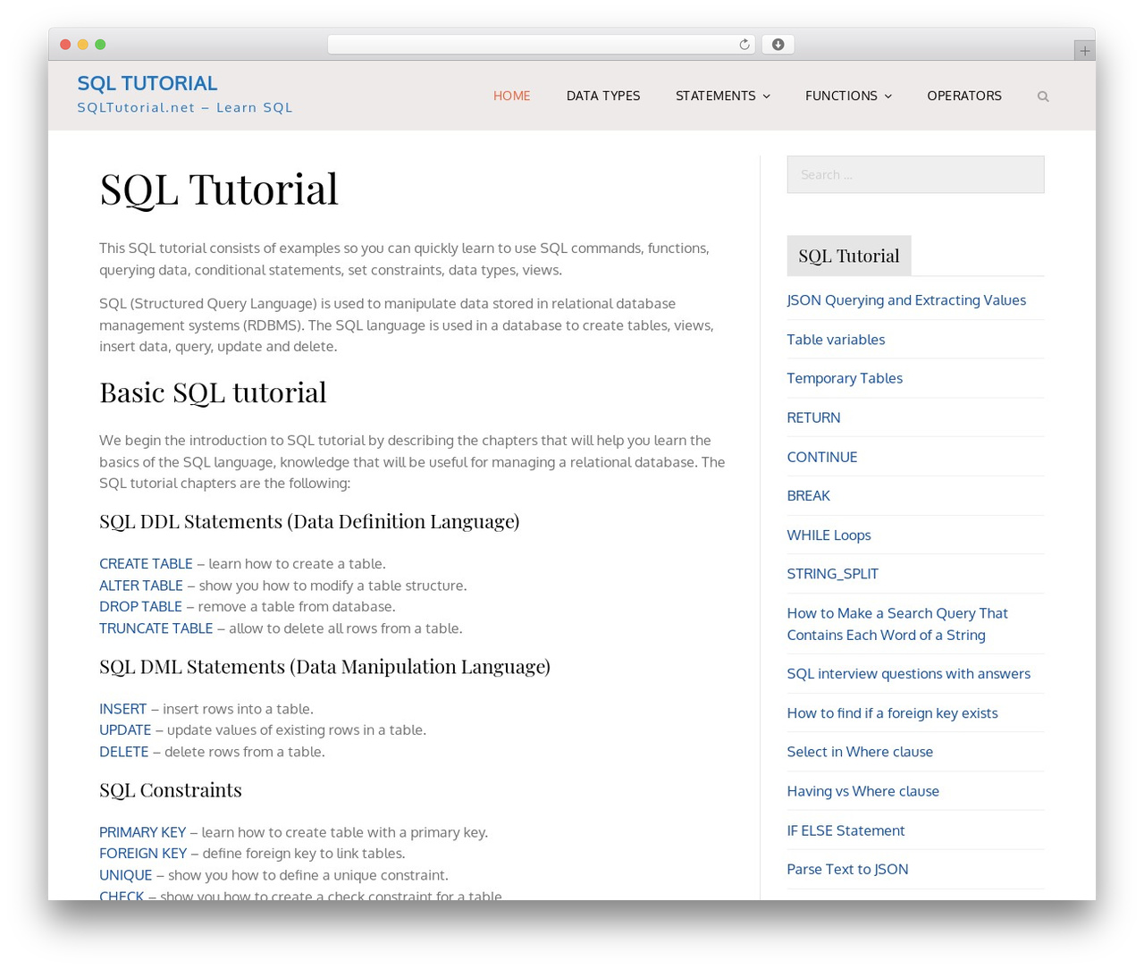This screenshot has width=1144, height=969.
Task: Click the SQL TUTORIAL site title
Action: 147,83
